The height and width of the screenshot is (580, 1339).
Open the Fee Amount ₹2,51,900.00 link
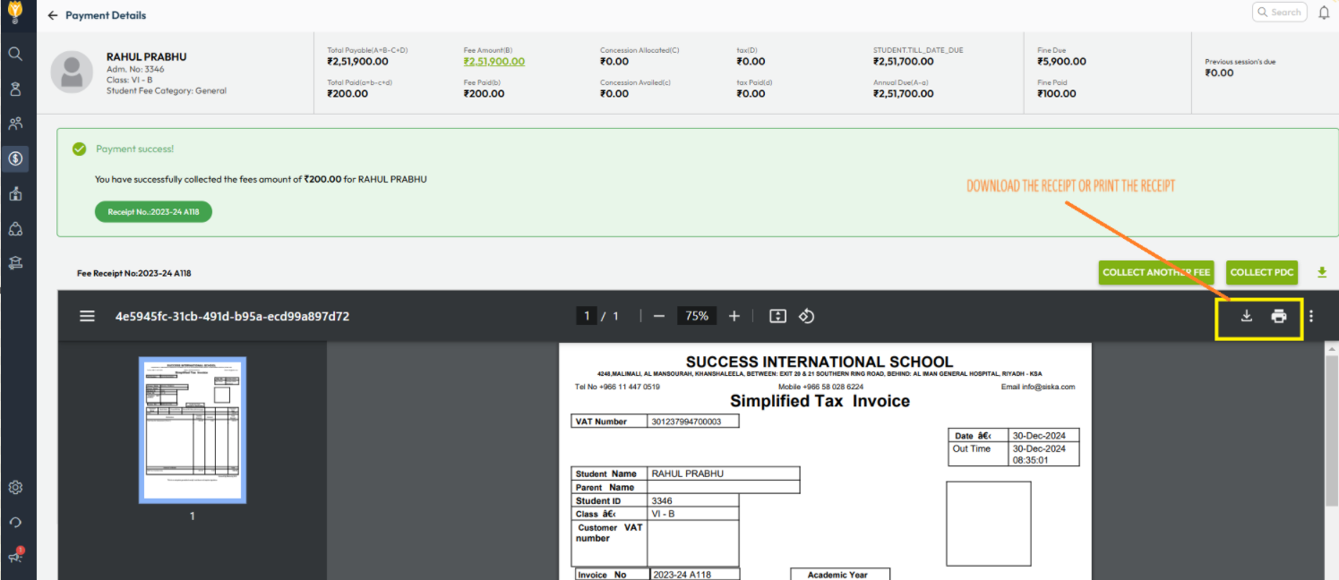pyautogui.click(x=494, y=62)
